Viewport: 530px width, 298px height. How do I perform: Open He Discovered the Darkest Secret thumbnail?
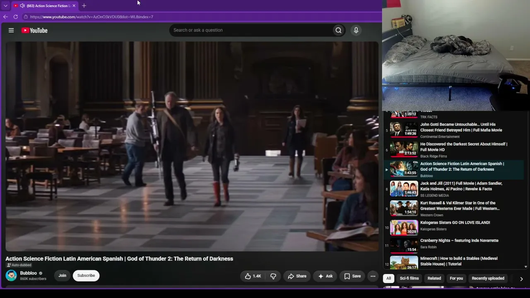tap(404, 149)
